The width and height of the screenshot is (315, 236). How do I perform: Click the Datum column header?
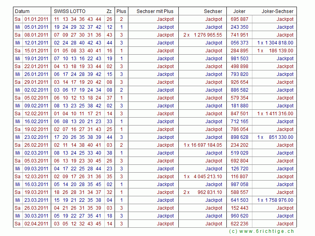click(x=22, y=11)
